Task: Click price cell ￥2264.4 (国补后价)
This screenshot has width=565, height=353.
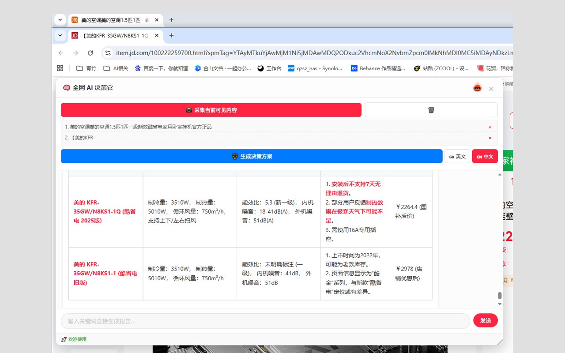Action: click(x=411, y=212)
